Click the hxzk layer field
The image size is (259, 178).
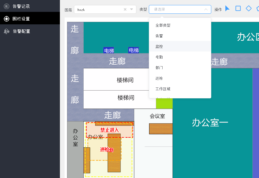click(105, 9)
